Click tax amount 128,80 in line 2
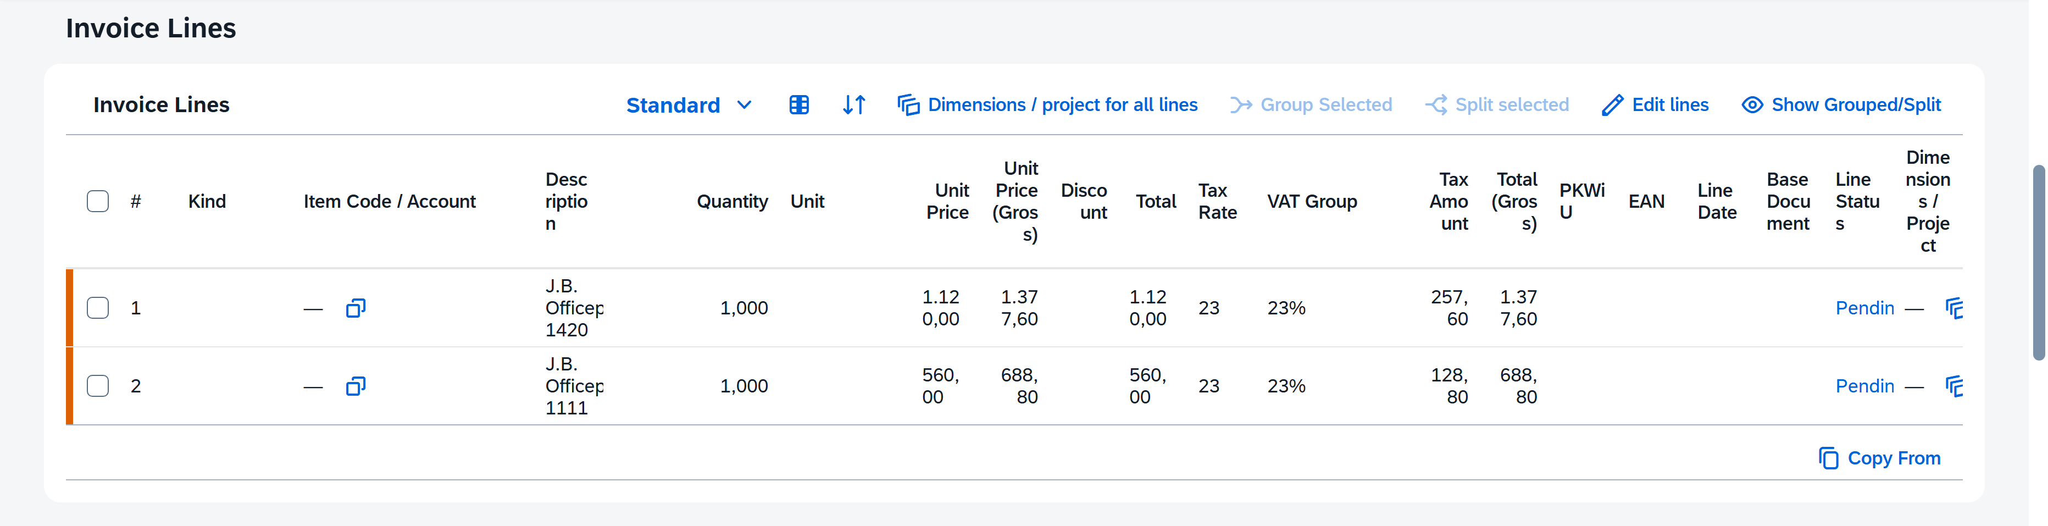 pyautogui.click(x=1450, y=386)
